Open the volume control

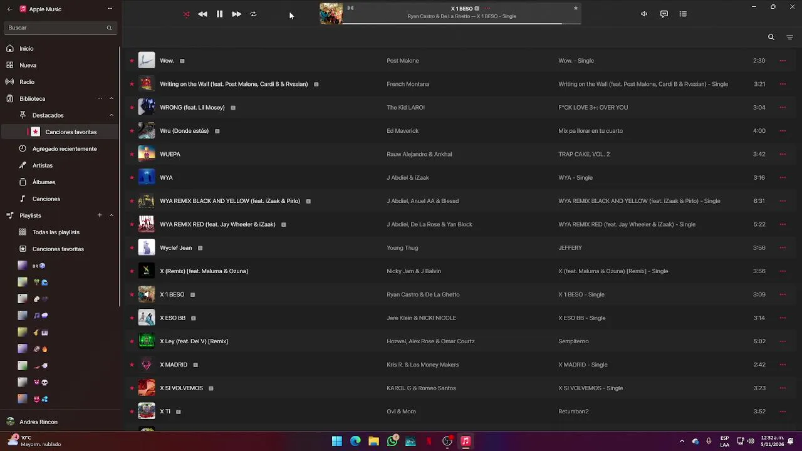point(643,14)
